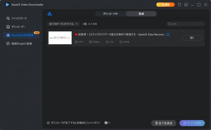Click the 検索 search field
The height and width of the screenshot is (130, 211).
(185, 24)
